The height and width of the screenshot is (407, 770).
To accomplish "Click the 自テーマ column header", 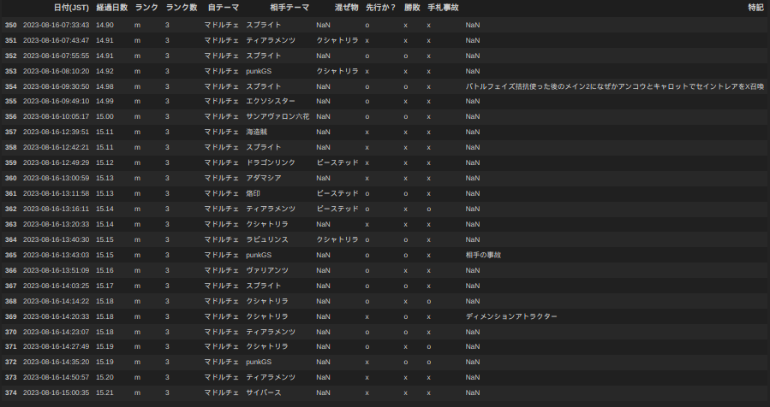I will click(224, 8).
